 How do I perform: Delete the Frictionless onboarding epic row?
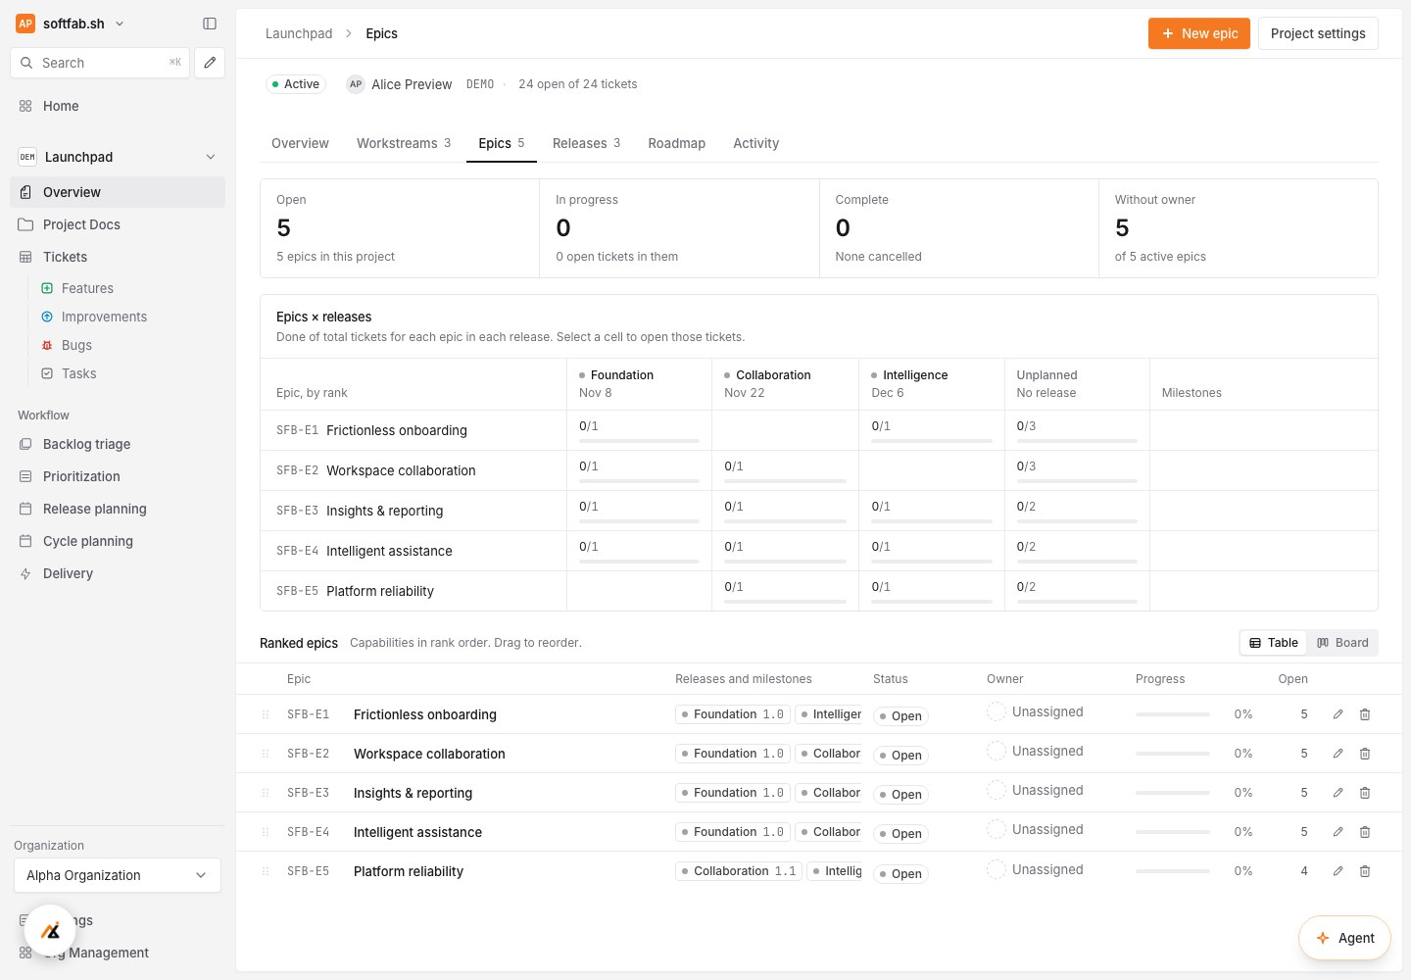(1365, 714)
